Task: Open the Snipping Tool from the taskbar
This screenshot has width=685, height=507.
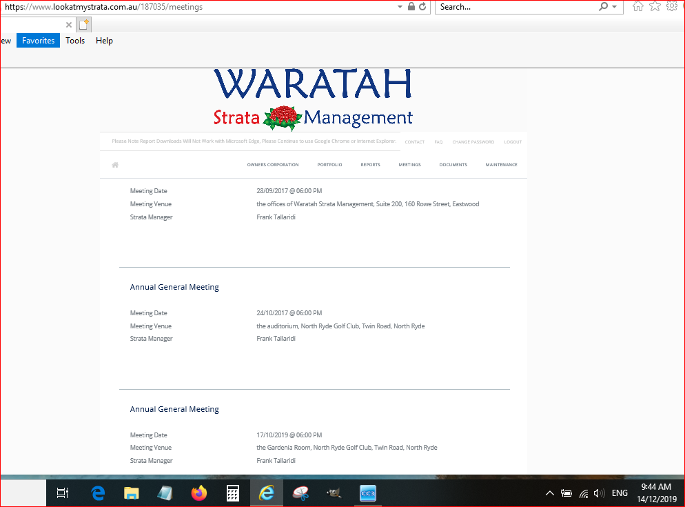Action: (300, 493)
